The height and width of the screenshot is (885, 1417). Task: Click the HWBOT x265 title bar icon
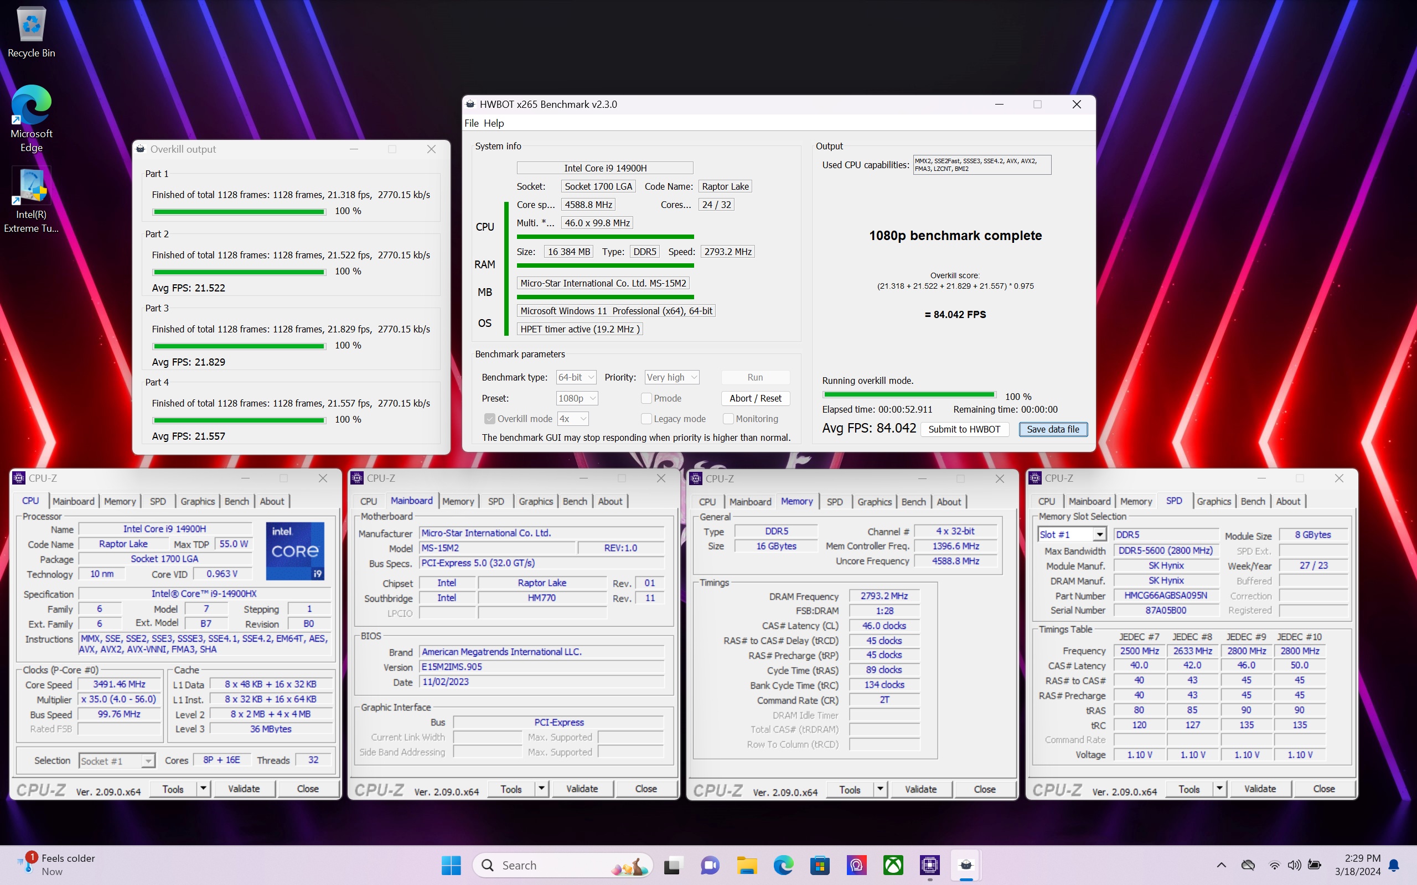click(x=470, y=104)
